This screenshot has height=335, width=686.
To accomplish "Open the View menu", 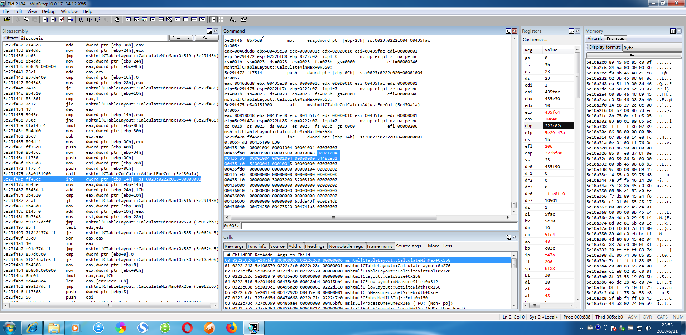I will (32, 11).
